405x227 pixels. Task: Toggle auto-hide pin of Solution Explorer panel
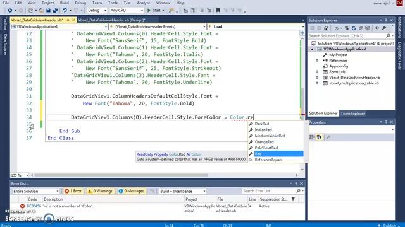pyautogui.click(x=386, y=20)
